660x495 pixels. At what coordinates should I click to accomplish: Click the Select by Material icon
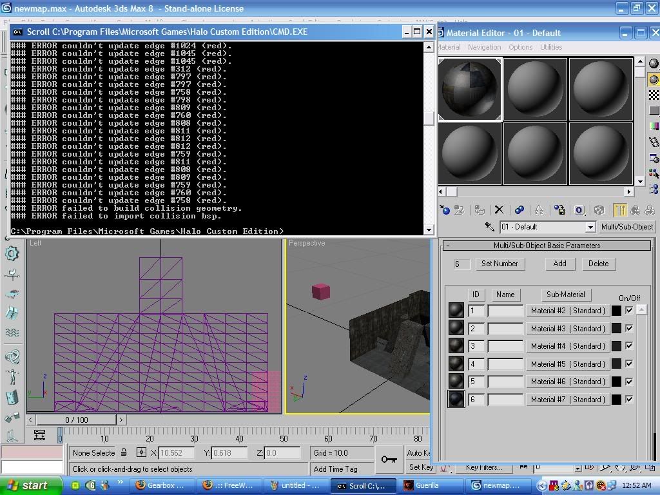coord(654,173)
